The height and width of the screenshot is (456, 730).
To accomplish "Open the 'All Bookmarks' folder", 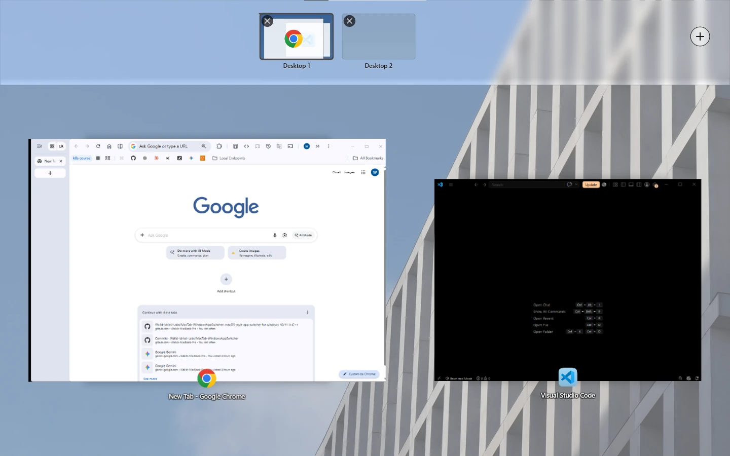I will click(368, 158).
